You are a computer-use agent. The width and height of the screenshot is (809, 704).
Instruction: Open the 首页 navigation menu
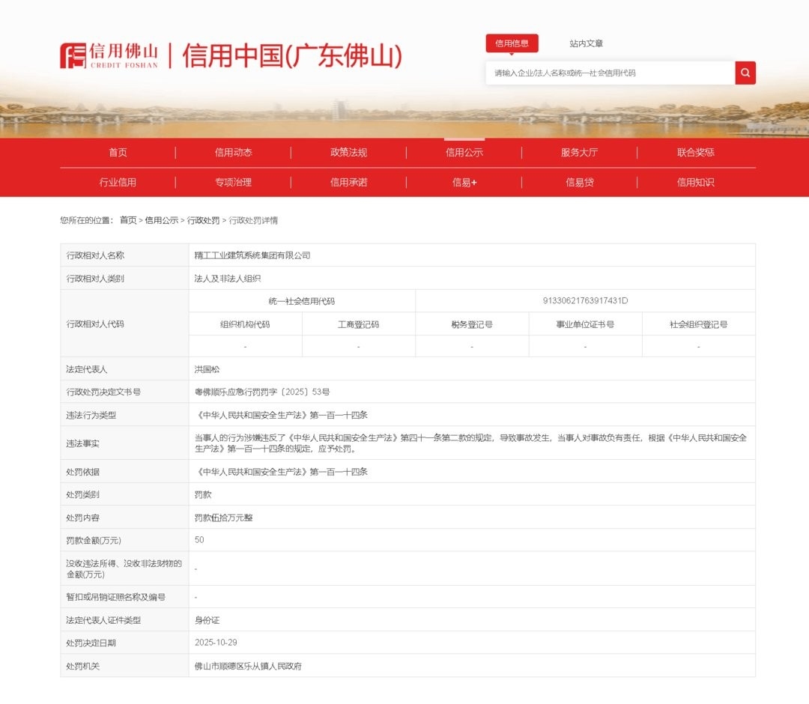coord(117,152)
